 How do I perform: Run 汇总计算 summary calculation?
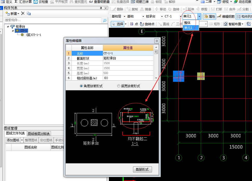[23, 2]
